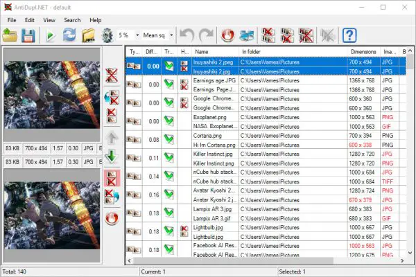Click the delete first image icon
Screen dimensions: 416x277
112,116
